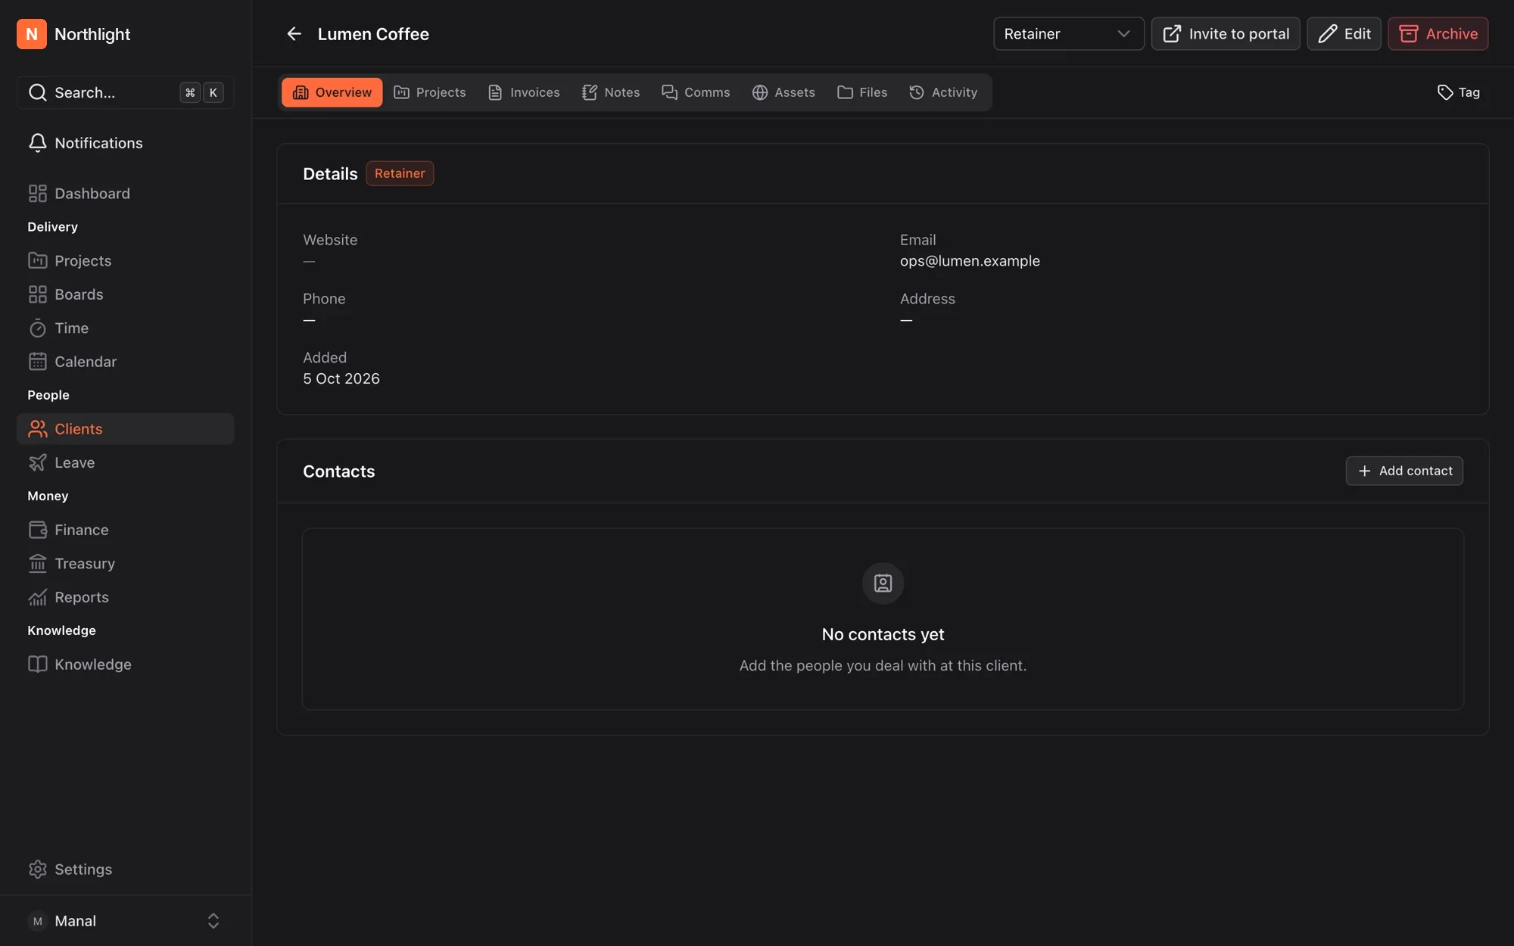This screenshot has width=1514, height=946.
Task: Click the Invite to portal button label
Action: coord(1239,34)
